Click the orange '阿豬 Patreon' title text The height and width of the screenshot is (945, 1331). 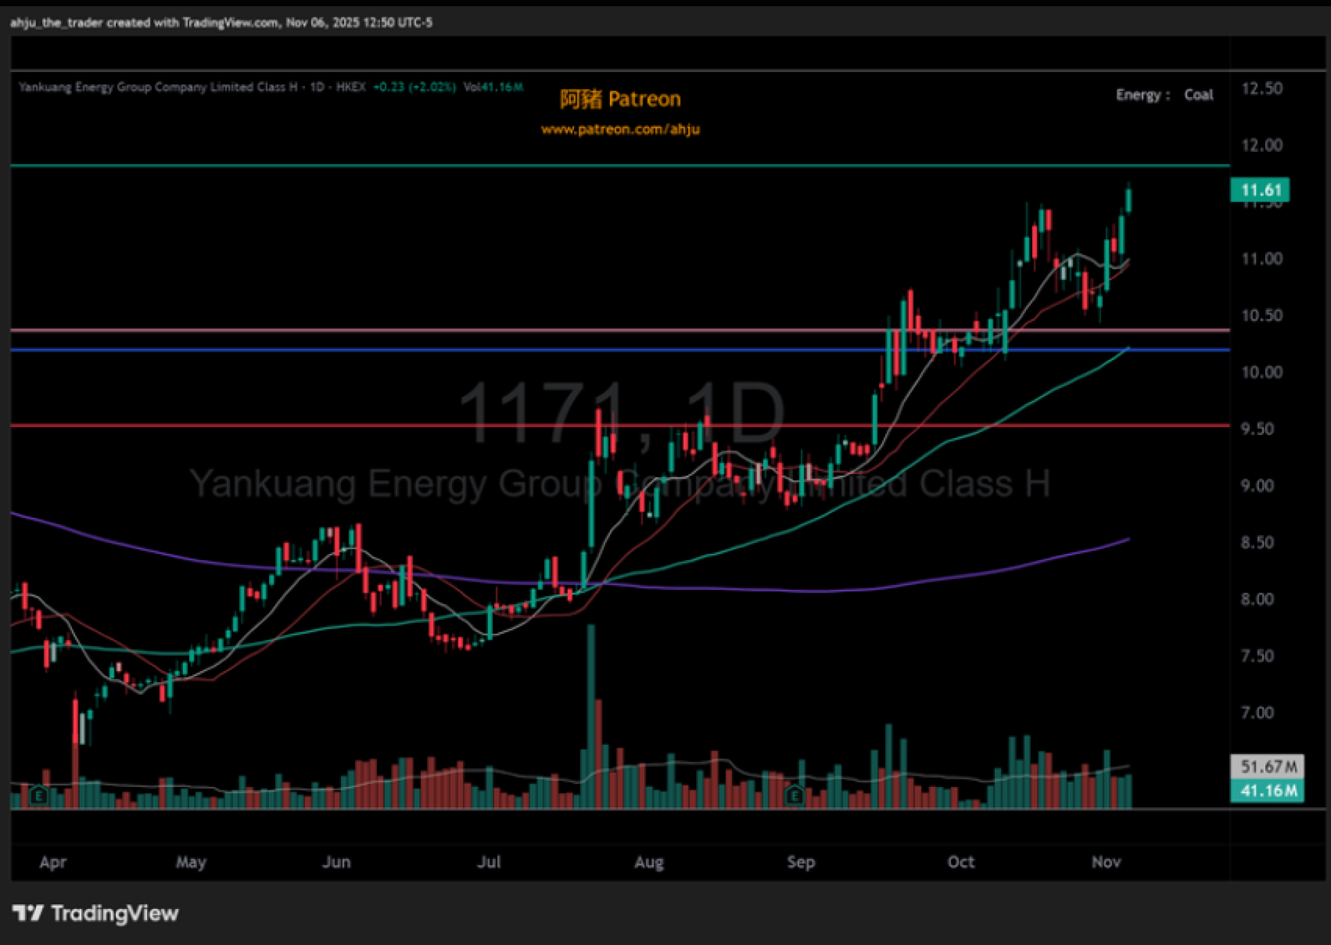pyautogui.click(x=620, y=99)
